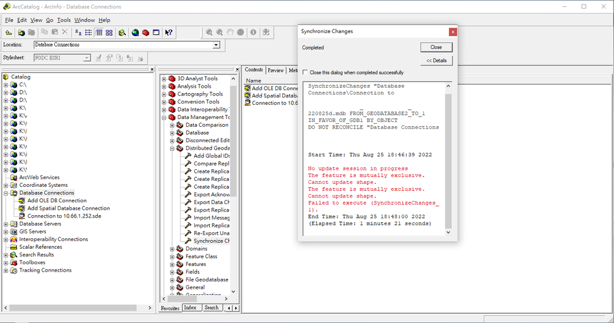The height and width of the screenshot is (323, 614).
Task: Click the Connect To Folder icon
Action: (x=21, y=32)
